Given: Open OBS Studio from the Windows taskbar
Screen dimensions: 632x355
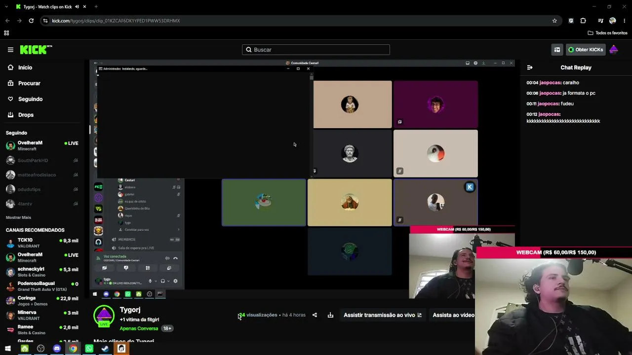Looking at the screenshot, I should point(40,349).
